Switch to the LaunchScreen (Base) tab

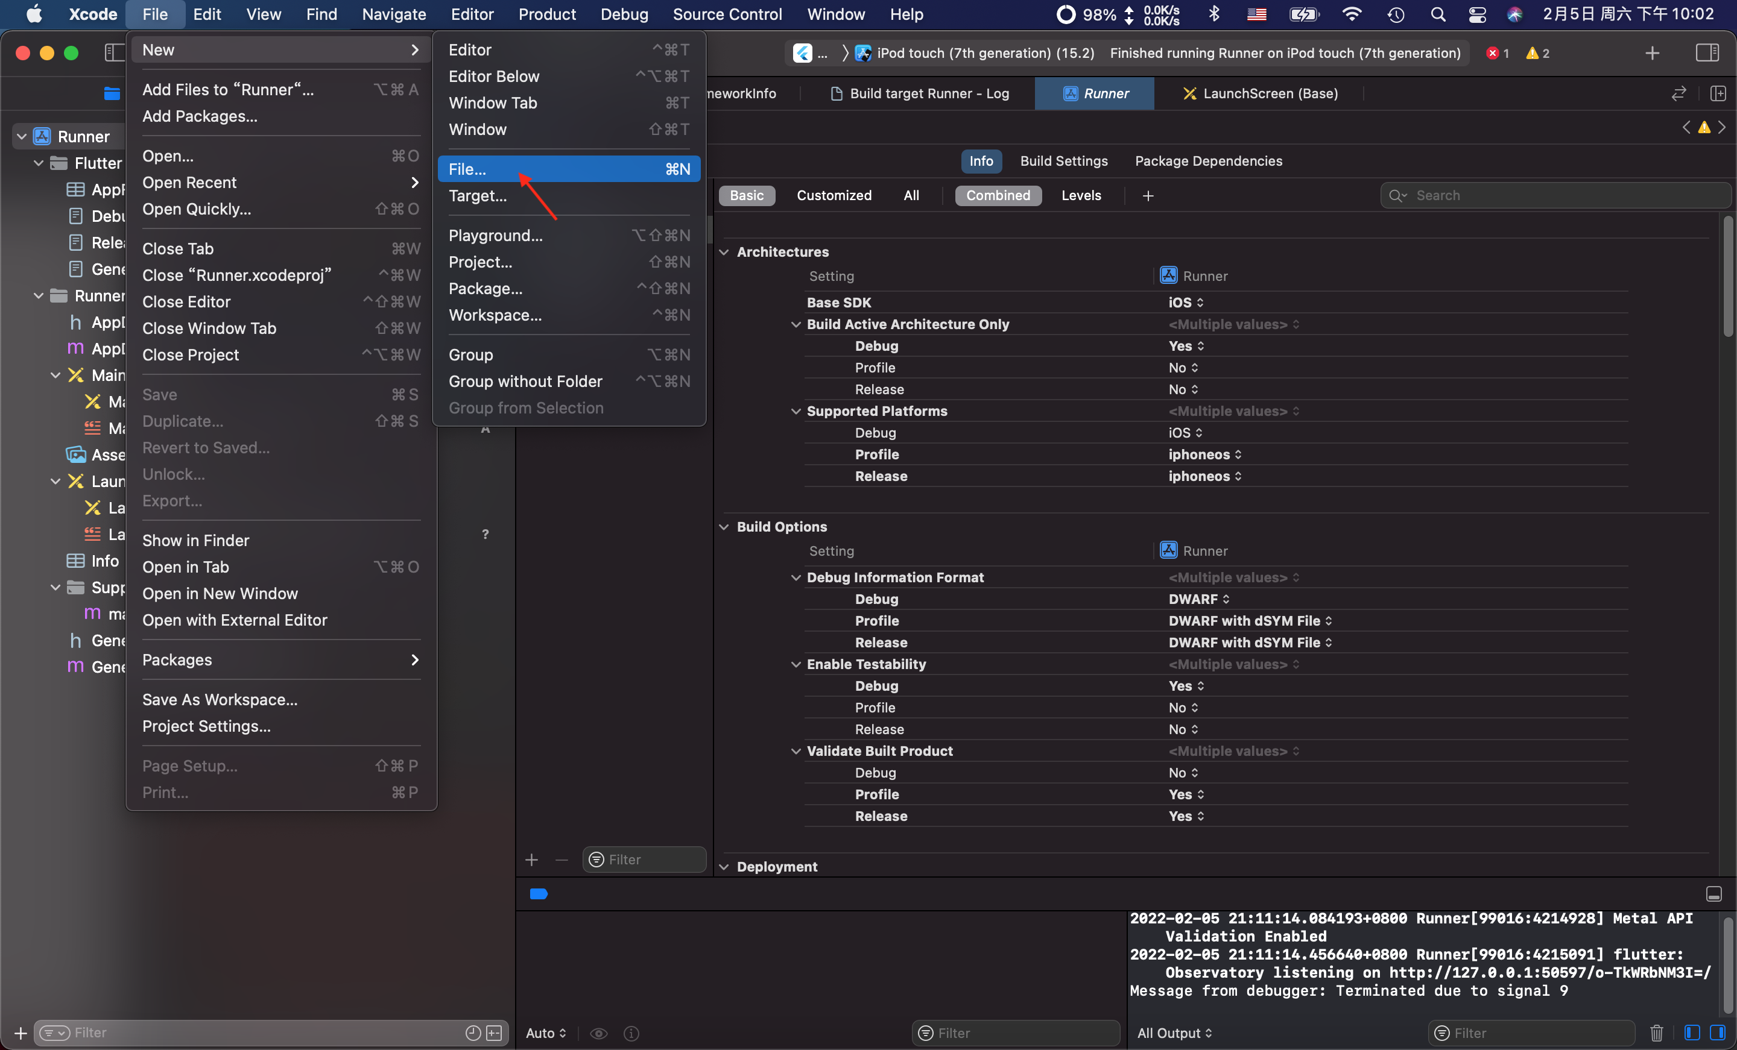point(1260,93)
